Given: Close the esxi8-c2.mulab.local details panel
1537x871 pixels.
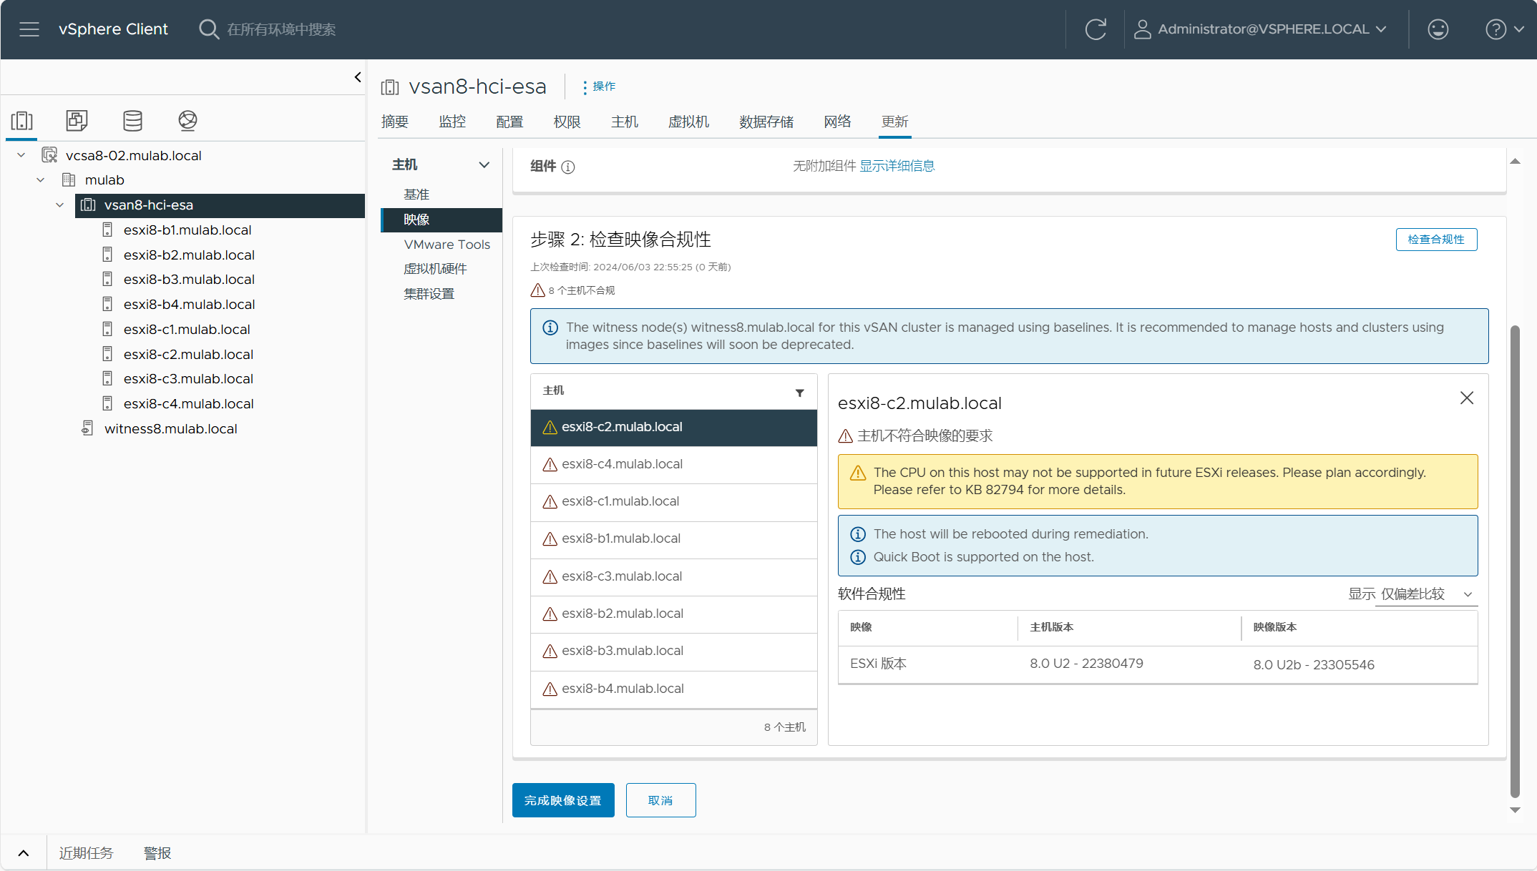Looking at the screenshot, I should 1467,398.
